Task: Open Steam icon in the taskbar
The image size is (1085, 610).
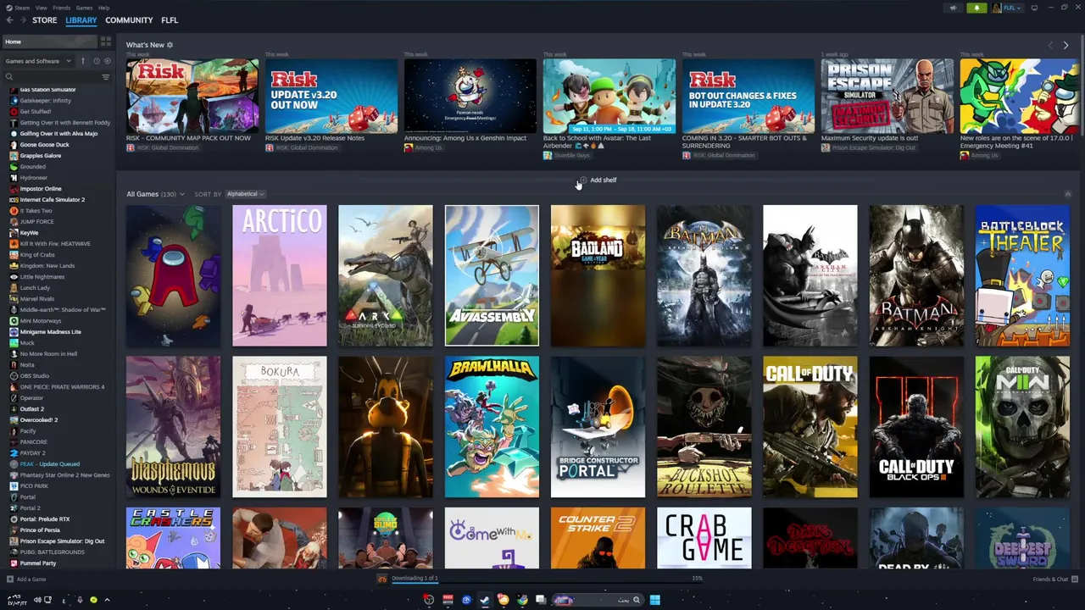Action: 484,600
